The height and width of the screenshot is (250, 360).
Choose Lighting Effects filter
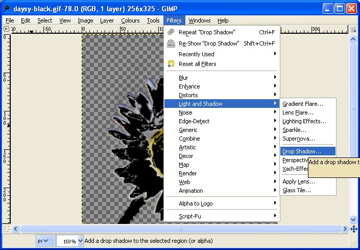[x=308, y=121]
